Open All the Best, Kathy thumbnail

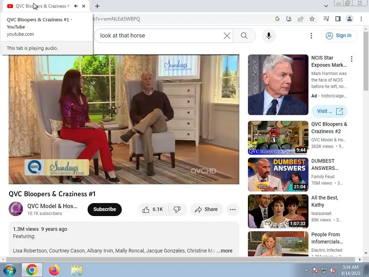278,211
